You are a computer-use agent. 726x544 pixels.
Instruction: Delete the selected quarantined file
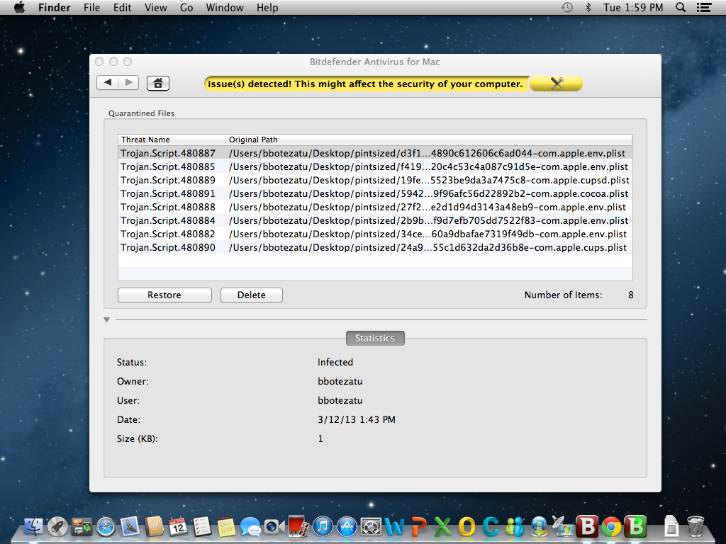point(251,295)
